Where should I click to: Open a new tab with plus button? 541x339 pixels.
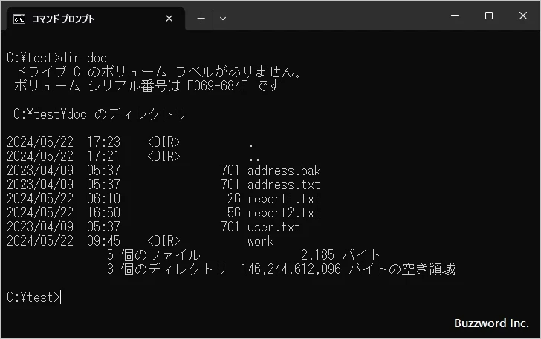coord(201,19)
